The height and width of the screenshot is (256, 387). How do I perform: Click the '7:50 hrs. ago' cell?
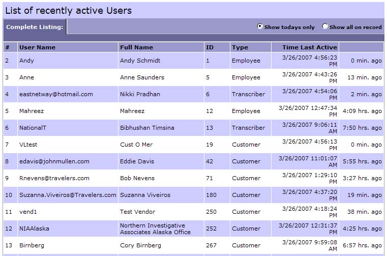[362, 128]
